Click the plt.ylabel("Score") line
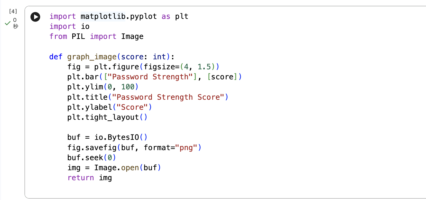 coord(109,107)
